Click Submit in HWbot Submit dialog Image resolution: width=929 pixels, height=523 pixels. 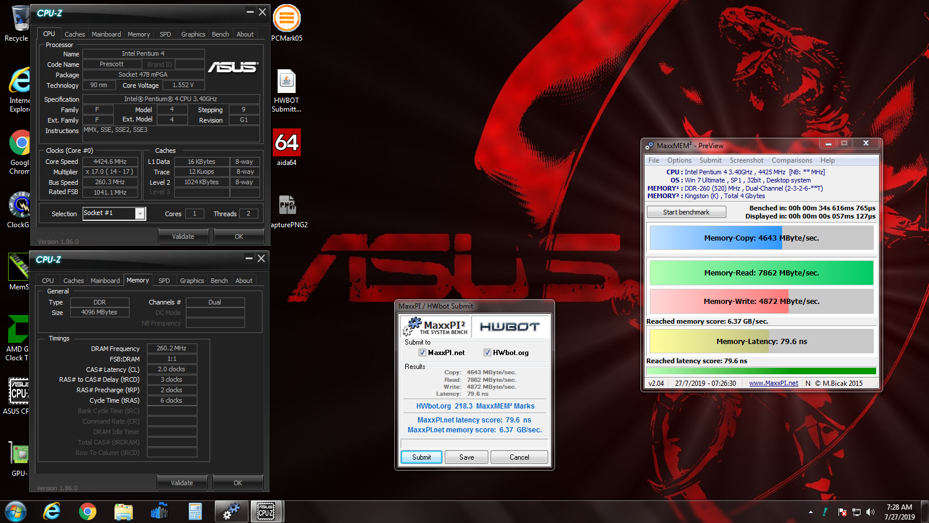(422, 457)
